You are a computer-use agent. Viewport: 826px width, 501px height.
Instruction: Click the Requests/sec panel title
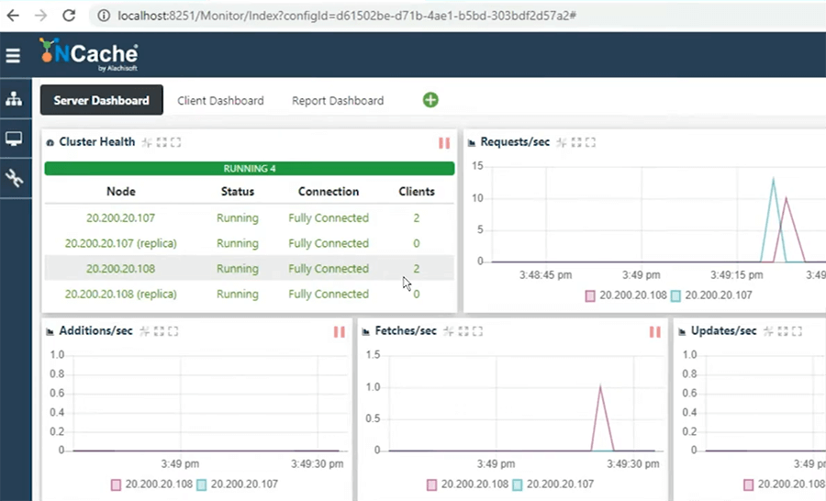pyautogui.click(x=515, y=141)
